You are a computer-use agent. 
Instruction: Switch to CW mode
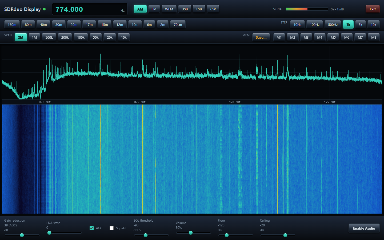[213, 9]
